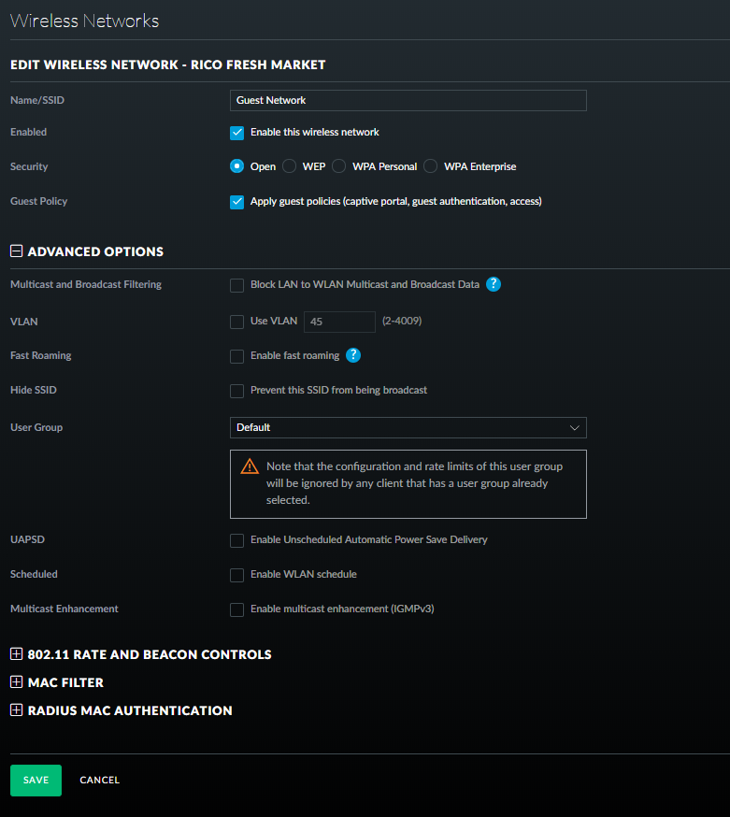
Task: Click the Cancel button
Action: pos(99,780)
